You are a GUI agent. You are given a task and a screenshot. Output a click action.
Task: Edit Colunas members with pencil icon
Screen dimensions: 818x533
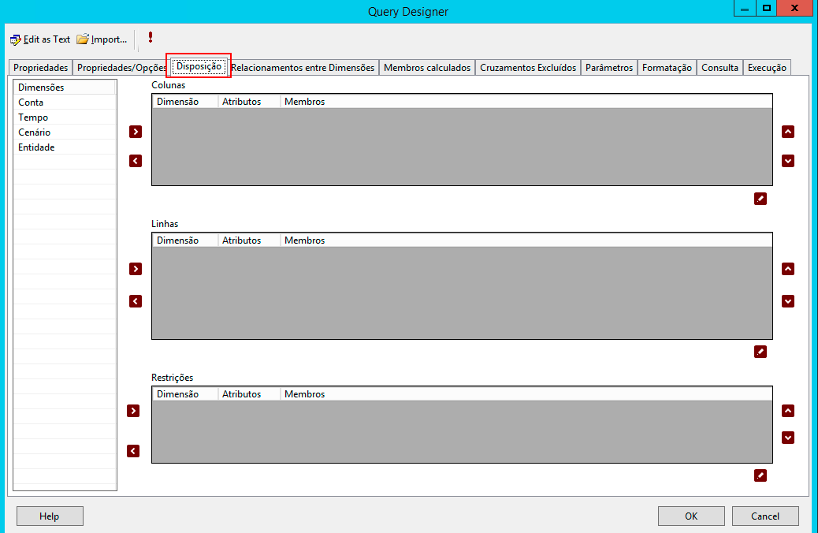(x=760, y=199)
